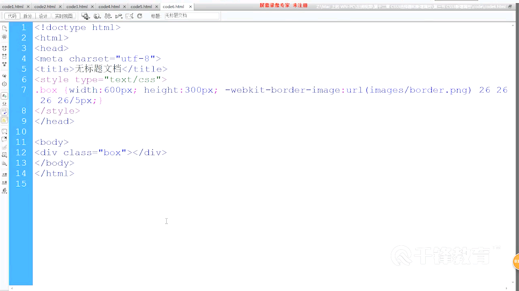Close the code1.html tab
519x291 pixels.
pos(28,7)
